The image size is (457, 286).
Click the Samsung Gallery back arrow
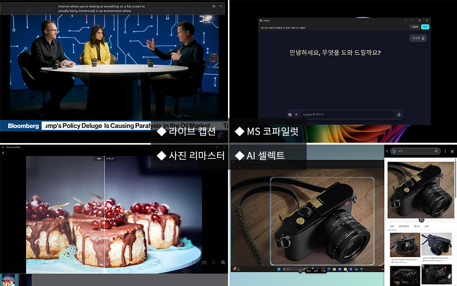pos(3,153)
